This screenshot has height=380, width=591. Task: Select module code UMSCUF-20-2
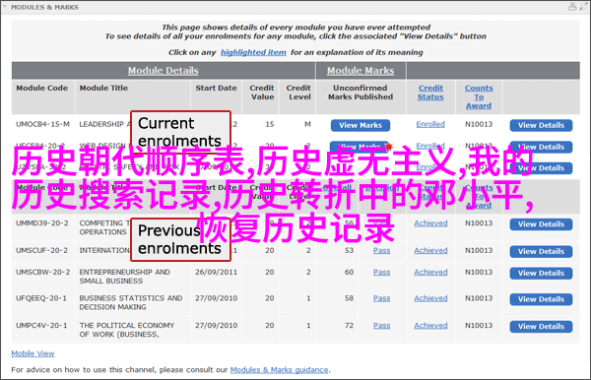[41, 250]
